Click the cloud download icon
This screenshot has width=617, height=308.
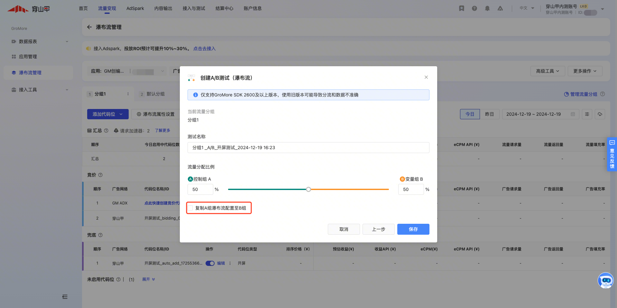[x=600, y=114]
